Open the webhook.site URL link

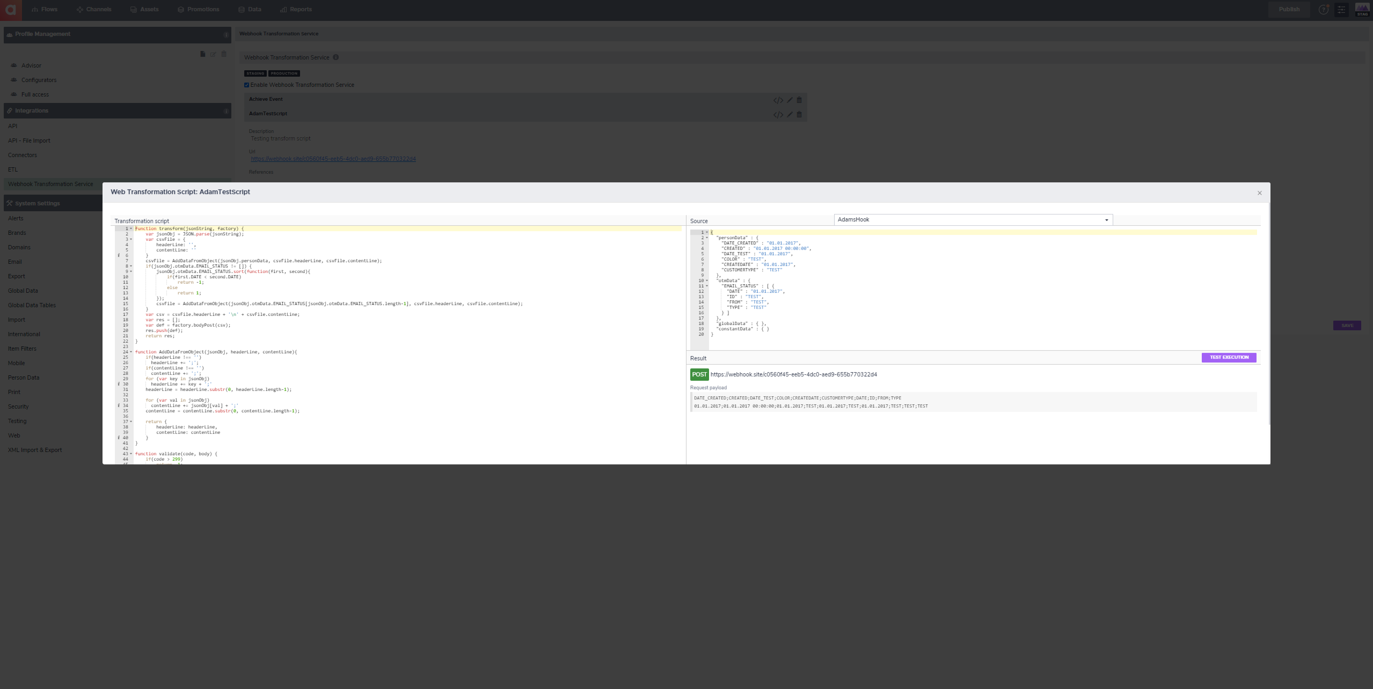point(333,159)
